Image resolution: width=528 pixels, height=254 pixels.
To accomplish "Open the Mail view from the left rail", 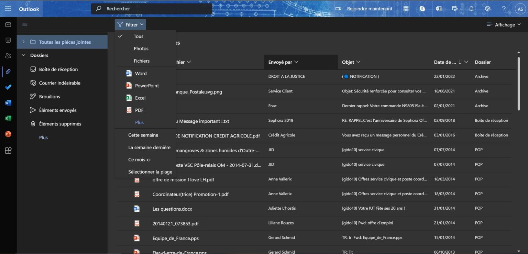I will point(8,24).
